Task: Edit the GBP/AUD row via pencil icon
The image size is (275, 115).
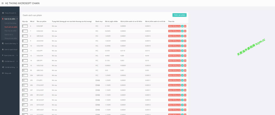Action: (x=182, y=36)
